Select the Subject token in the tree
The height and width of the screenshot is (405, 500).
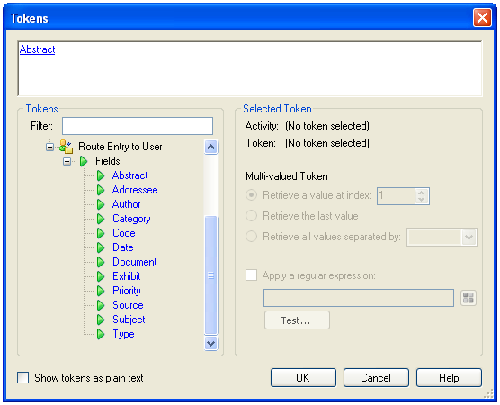[129, 319]
